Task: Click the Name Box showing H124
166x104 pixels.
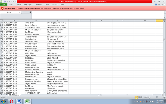Action: pyautogui.click(x=9, y=12)
